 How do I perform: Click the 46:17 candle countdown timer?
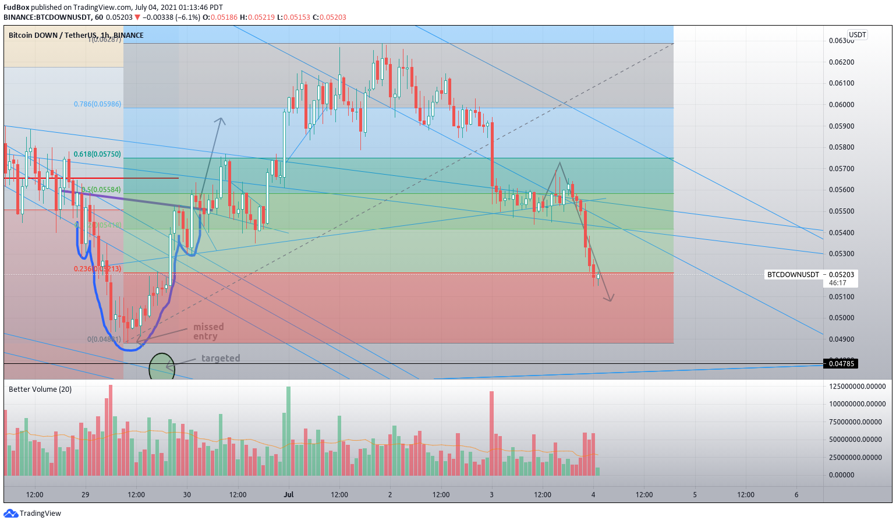coord(837,283)
